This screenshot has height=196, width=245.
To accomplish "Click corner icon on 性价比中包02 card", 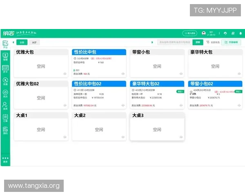I will (x=123, y=105).
